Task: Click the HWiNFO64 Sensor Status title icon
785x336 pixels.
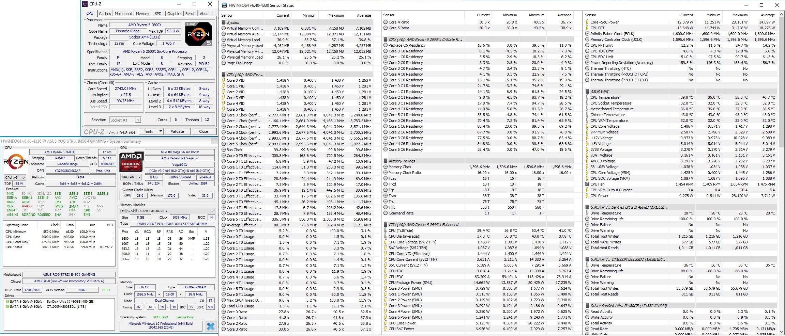Action: click(x=224, y=5)
